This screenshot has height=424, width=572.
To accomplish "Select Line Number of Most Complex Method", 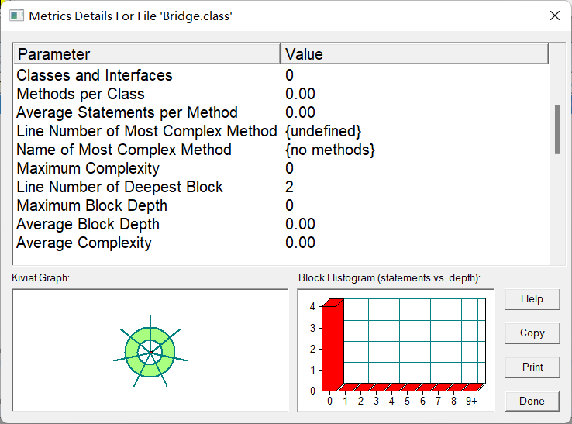I will click(146, 131).
